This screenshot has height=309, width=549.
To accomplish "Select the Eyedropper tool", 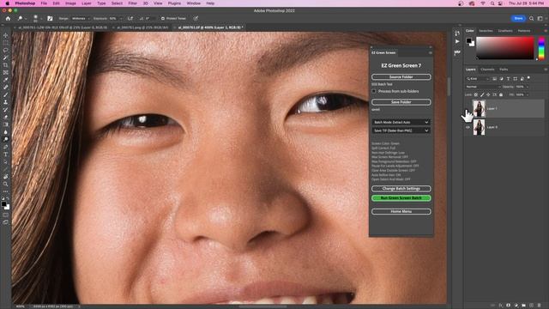I will click(6, 80).
